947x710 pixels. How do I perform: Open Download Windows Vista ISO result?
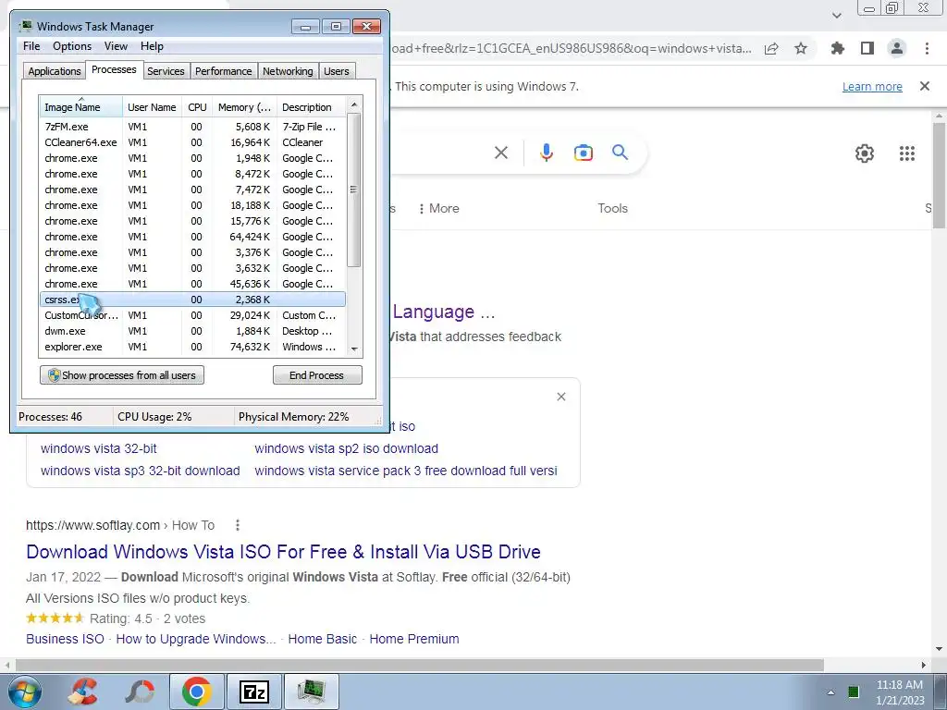[x=283, y=551]
